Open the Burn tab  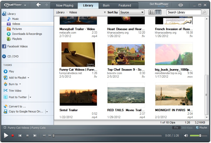tap(106, 6)
